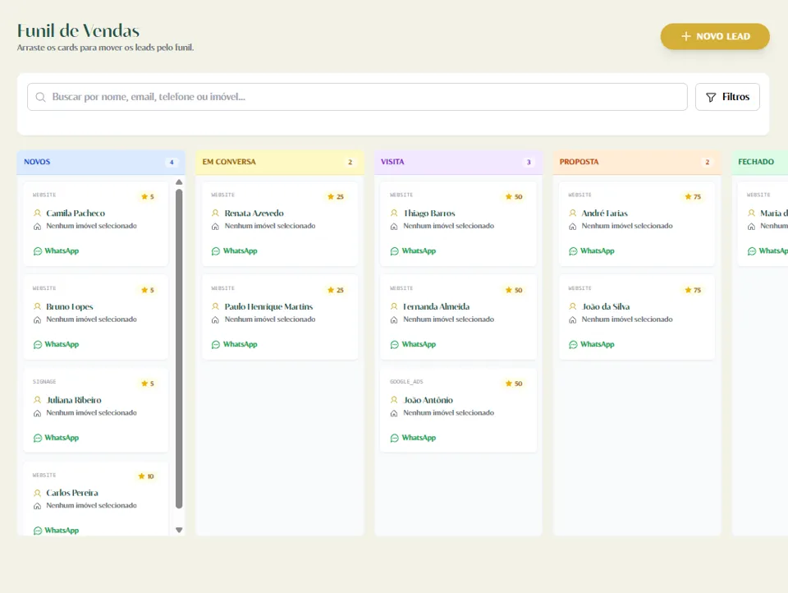Click house icon on Paulo Henrique Martins card

click(216, 319)
